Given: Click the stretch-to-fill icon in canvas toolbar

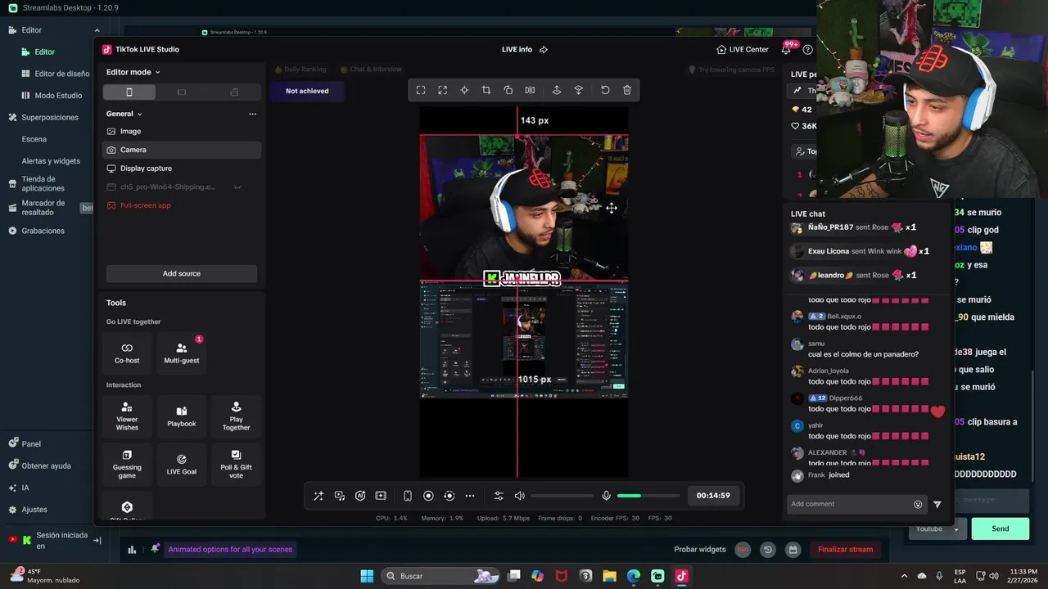Looking at the screenshot, I should [442, 90].
